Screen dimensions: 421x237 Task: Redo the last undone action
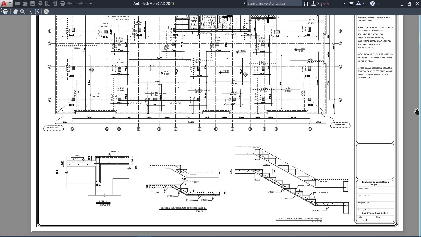click(x=80, y=3)
